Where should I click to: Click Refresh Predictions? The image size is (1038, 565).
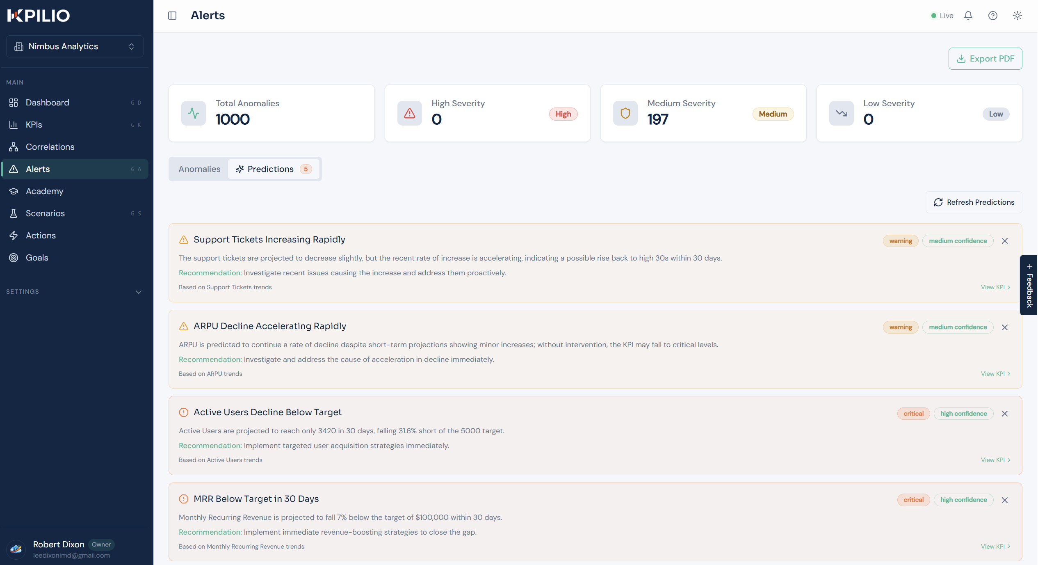click(974, 202)
